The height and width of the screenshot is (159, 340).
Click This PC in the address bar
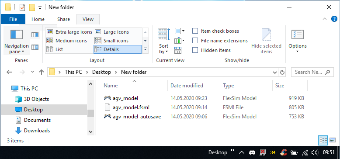pyautogui.click(x=73, y=72)
